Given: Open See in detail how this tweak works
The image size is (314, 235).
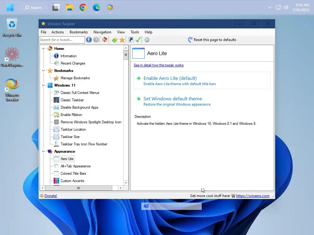Looking at the screenshot, I should 159,65.
